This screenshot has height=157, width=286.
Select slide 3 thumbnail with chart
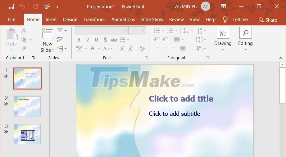[x=27, y=134]
